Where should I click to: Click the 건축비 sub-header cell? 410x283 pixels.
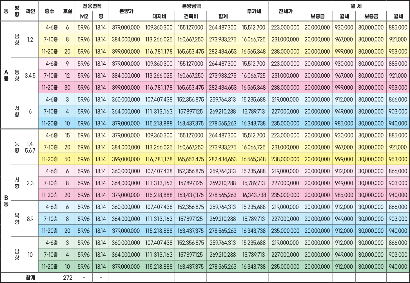[x=191, y=16]
